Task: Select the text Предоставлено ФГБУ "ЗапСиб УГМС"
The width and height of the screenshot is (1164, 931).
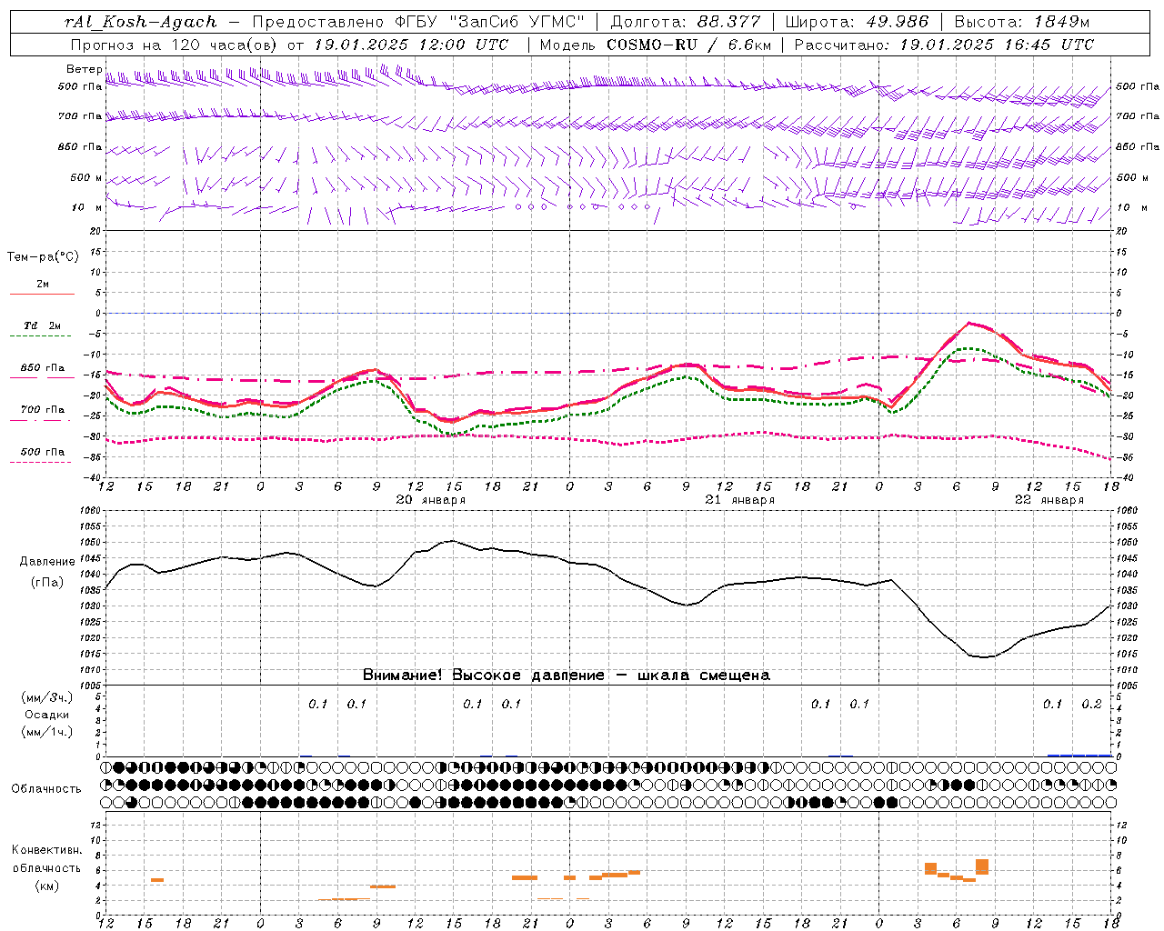Action: (x=418, y=22)
